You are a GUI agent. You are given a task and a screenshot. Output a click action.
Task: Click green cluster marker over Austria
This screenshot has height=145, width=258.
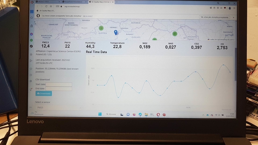(101, 28)
